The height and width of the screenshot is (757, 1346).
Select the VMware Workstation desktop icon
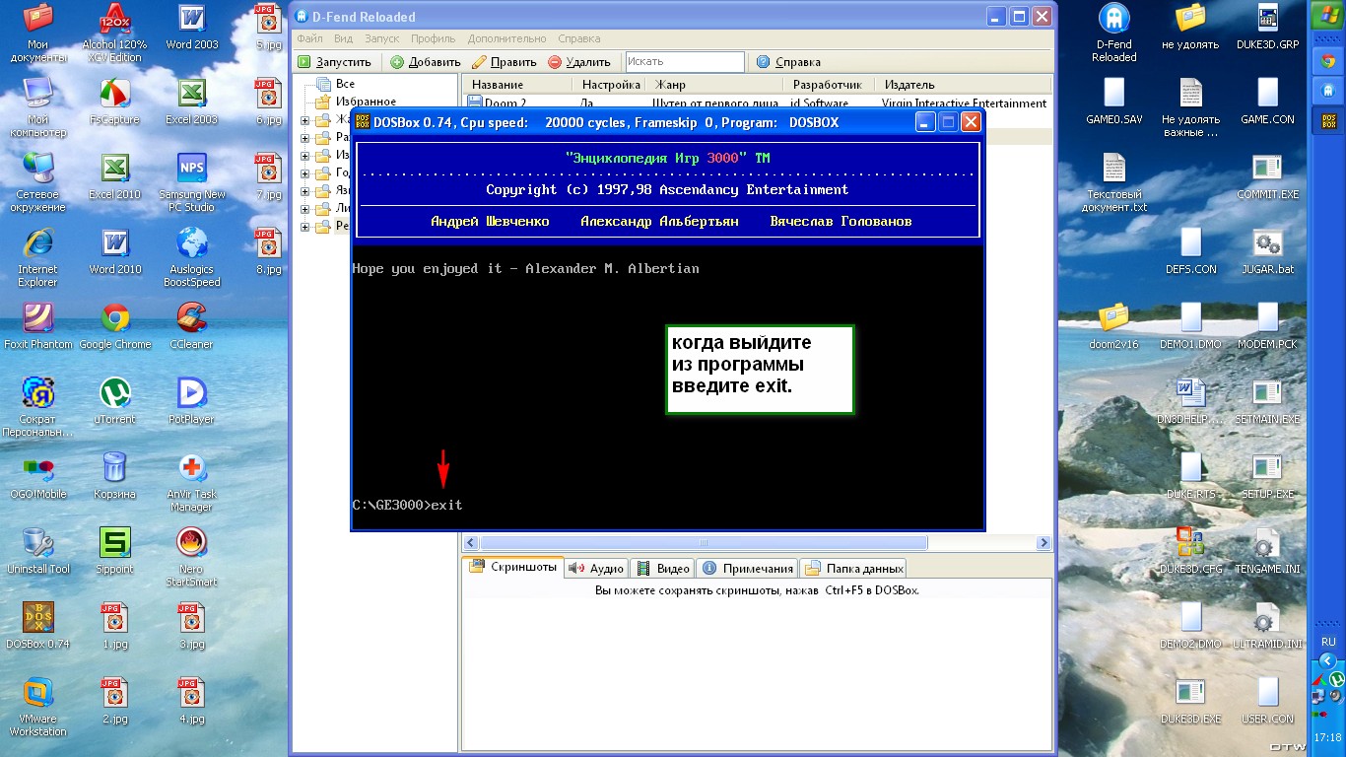(x=37, y=708)
